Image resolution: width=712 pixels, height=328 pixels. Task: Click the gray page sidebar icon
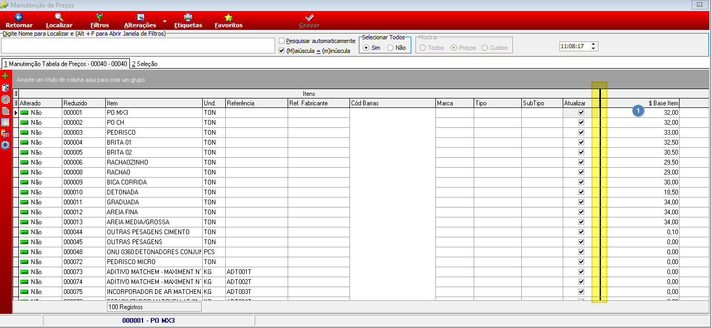(6, 111)
